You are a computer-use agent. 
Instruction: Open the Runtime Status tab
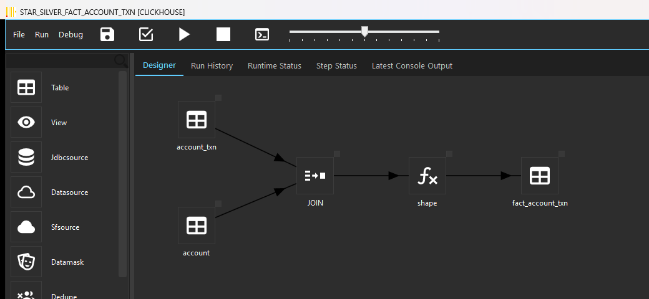[x=275, y=65]
